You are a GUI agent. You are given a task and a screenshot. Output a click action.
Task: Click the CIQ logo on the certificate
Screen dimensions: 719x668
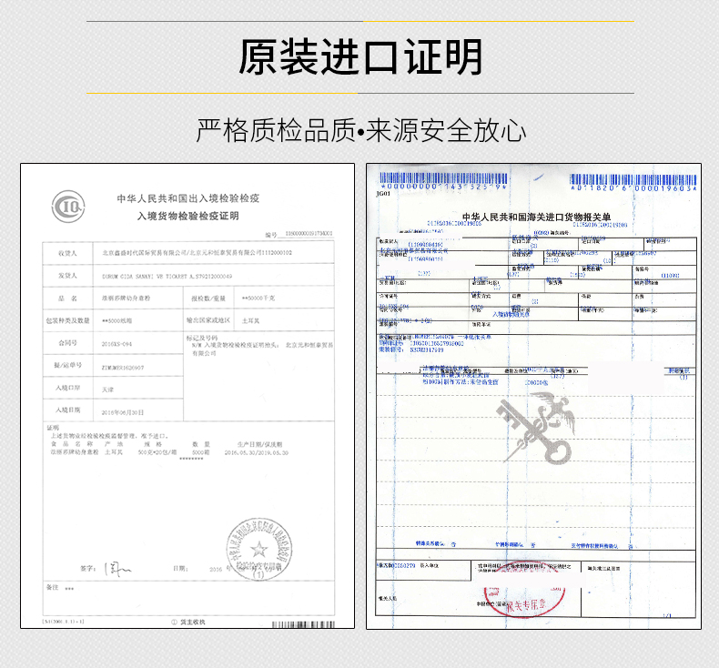68,207
